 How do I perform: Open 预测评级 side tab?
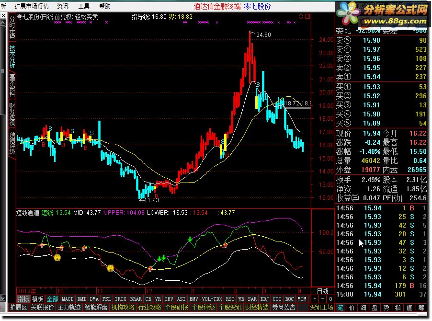12,143
